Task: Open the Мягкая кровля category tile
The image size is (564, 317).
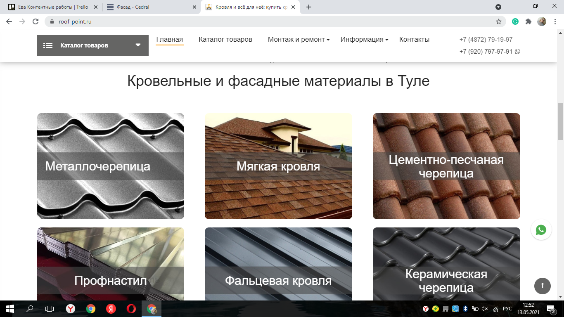Action: point(278,166)
